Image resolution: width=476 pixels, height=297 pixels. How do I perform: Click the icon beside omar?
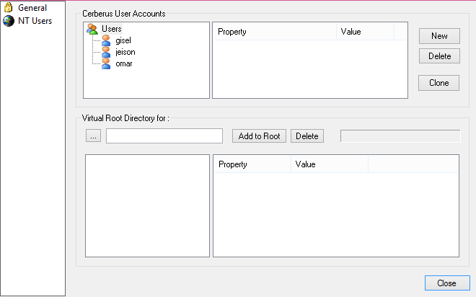pos(106,63)
